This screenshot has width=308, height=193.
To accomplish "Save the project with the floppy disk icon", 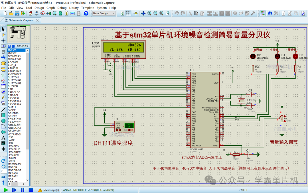I will pos(17,13).
